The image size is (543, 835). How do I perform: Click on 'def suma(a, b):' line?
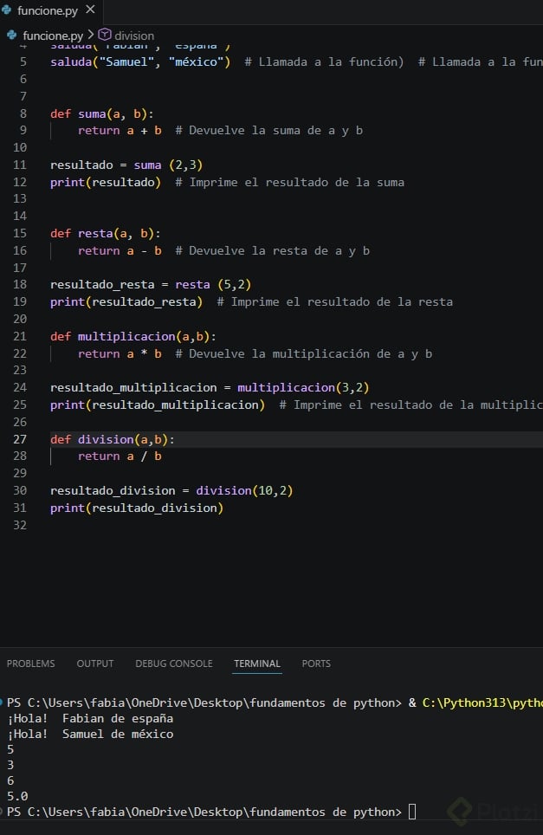pos(101,114)
